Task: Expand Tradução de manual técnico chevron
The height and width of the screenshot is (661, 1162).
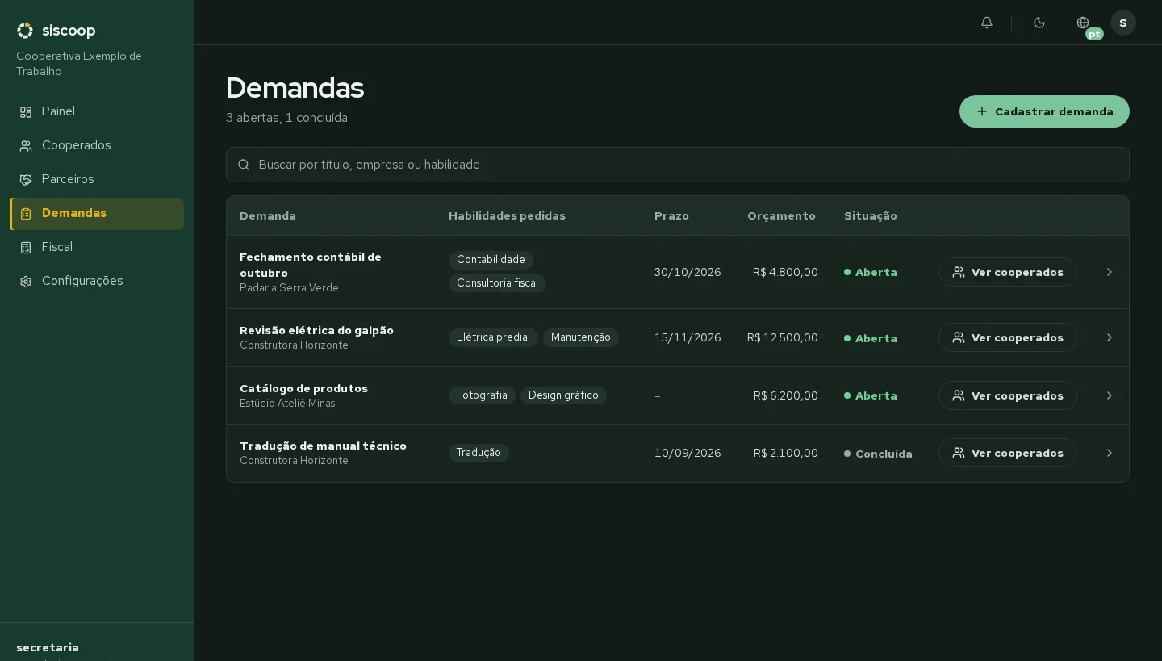Action: pyautogui.click(x=1110, y=453)
